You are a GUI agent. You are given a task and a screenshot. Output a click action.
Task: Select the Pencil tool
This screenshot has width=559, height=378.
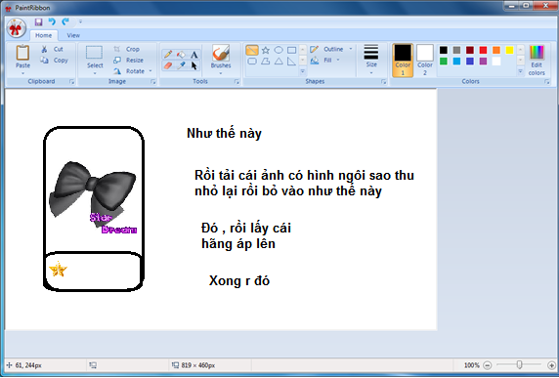pyautogui.click(x=168, y=54)
